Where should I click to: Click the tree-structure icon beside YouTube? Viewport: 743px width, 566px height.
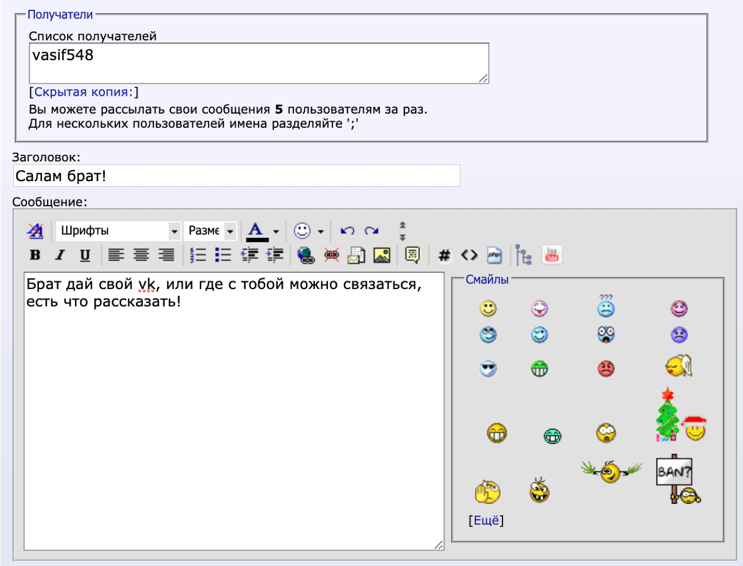[523, 255]
